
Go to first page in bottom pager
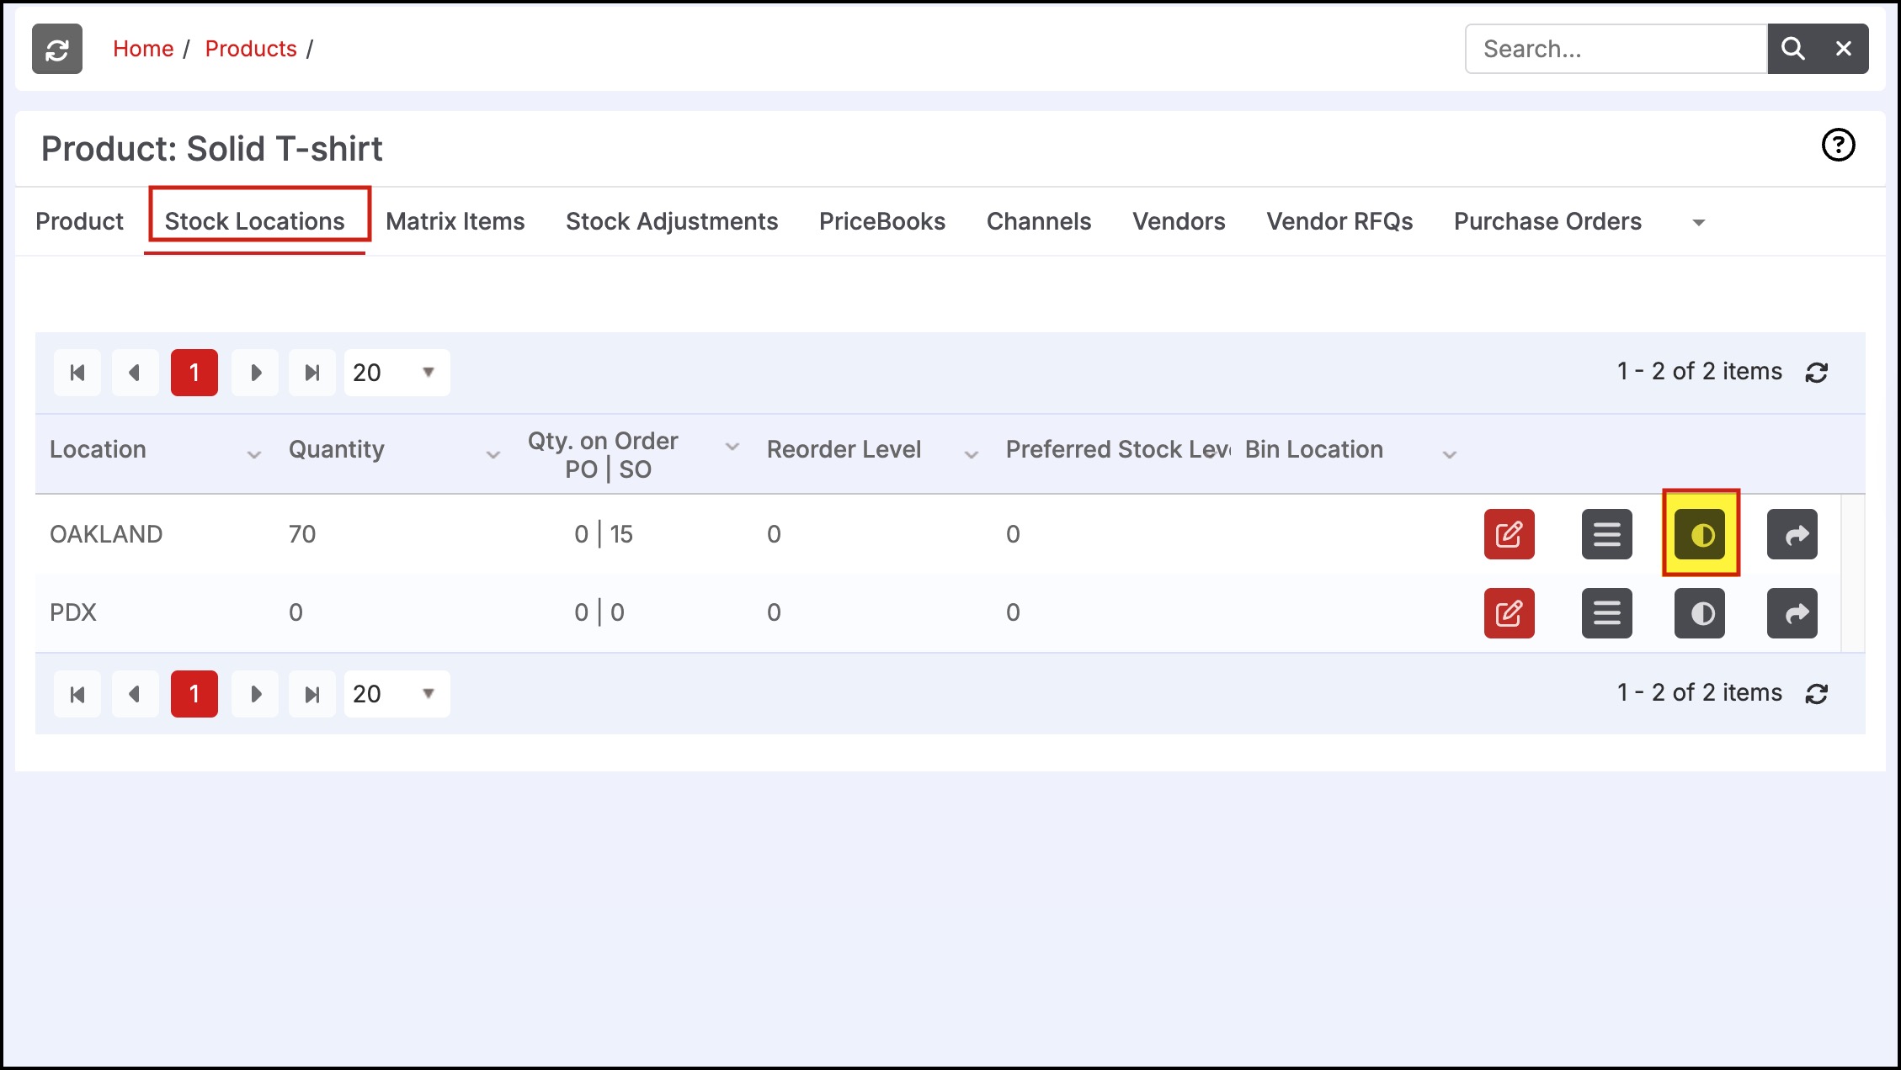click(77, 694)
